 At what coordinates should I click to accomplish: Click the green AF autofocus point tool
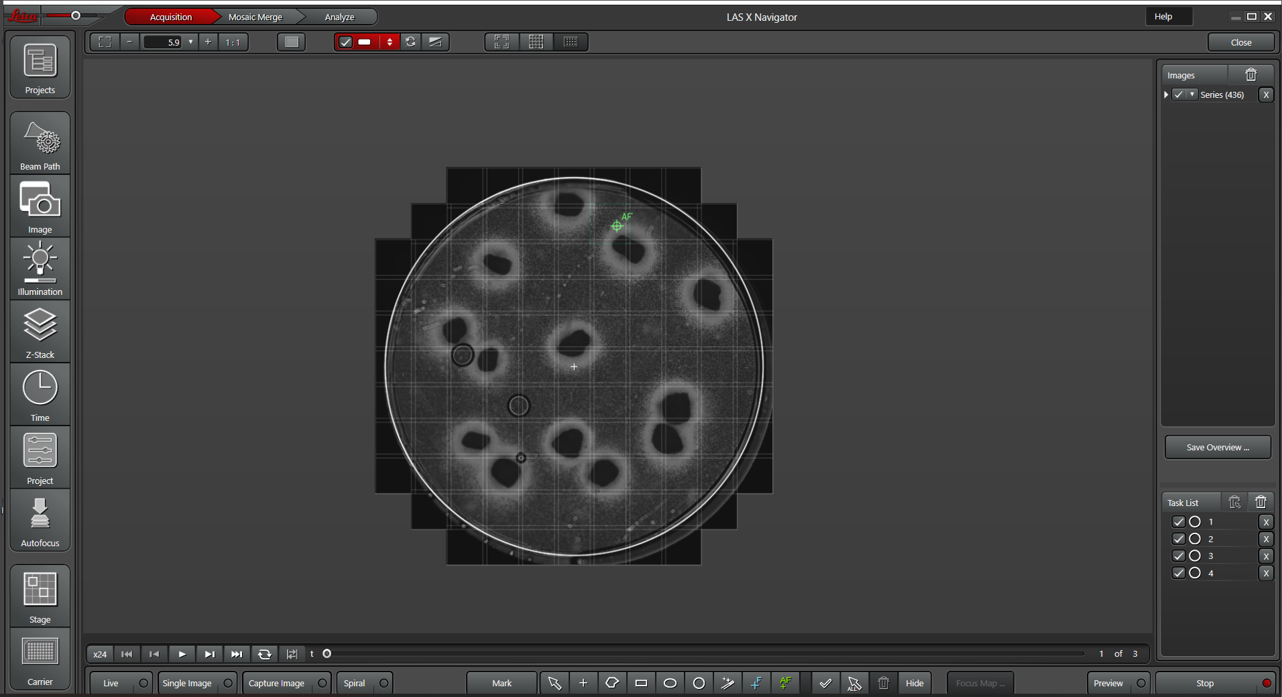[785, 683]
